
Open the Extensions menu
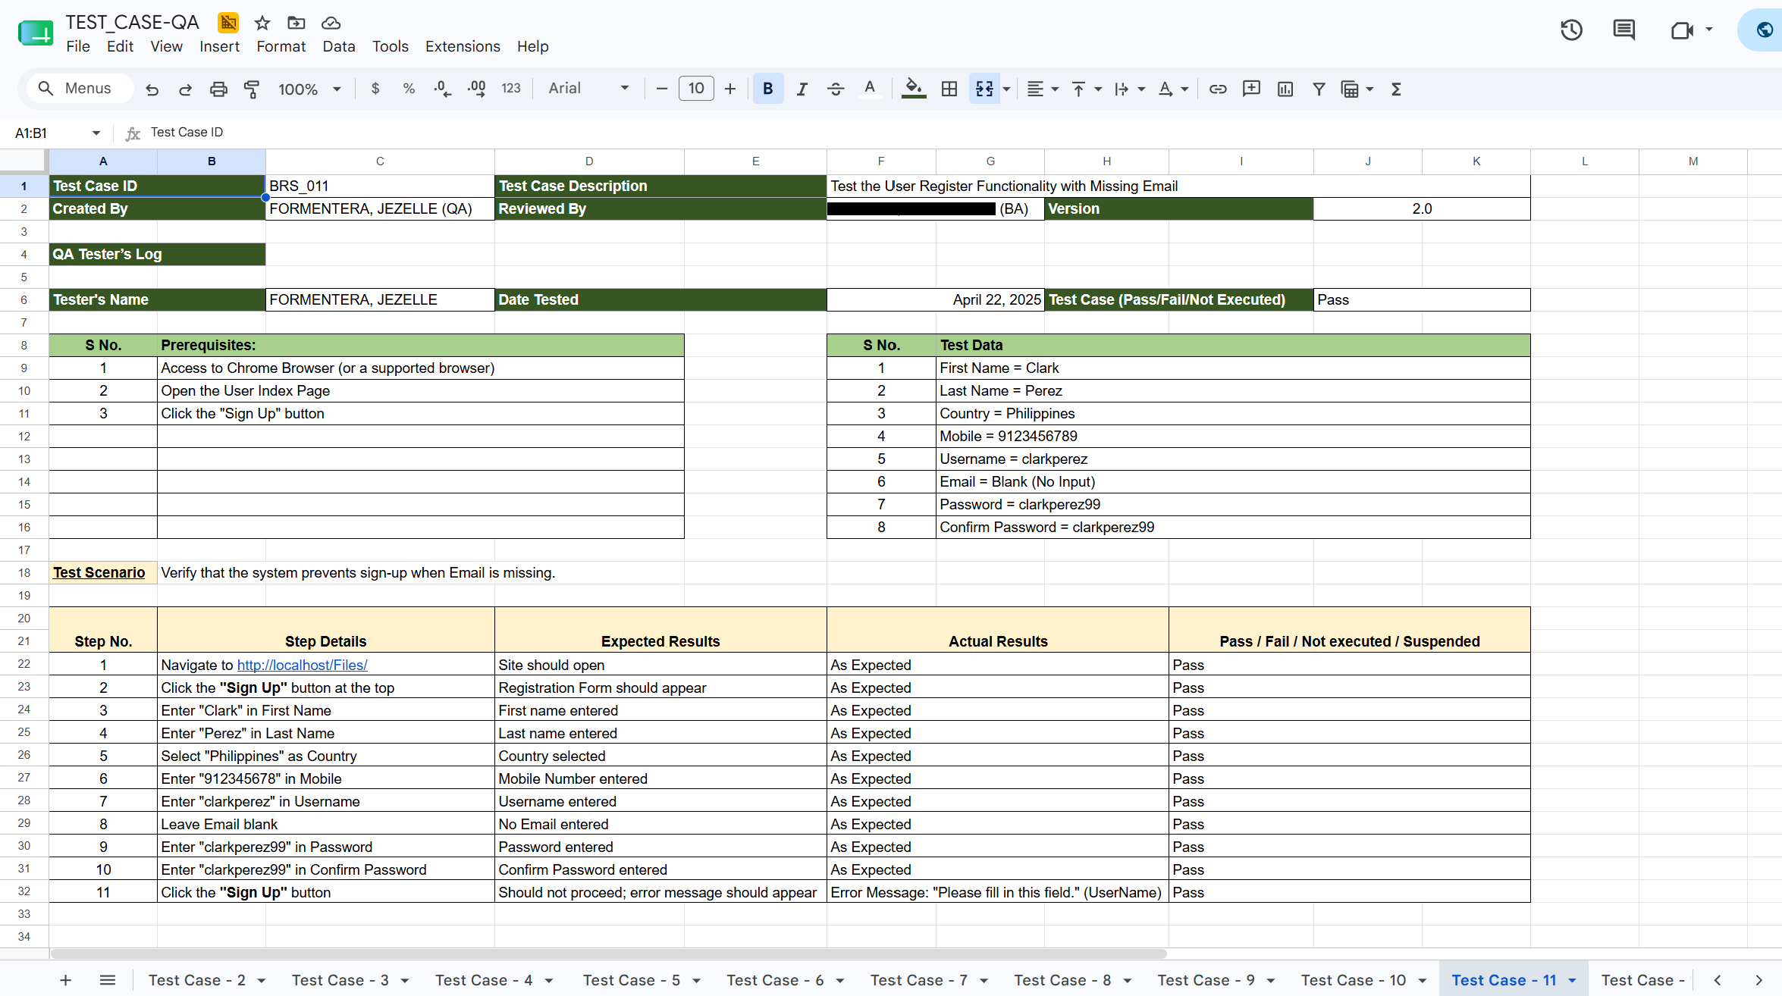(463, 46)
